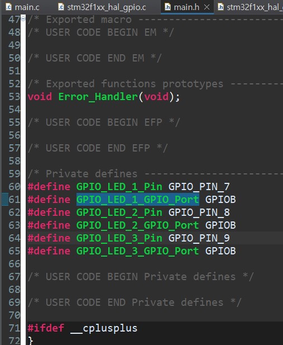Click GPIOB on line 61
Screen dimensions: 283x345
[220, 200]
